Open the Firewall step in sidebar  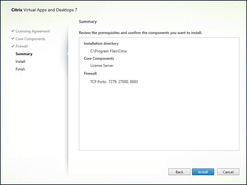[x=22, y=46]
